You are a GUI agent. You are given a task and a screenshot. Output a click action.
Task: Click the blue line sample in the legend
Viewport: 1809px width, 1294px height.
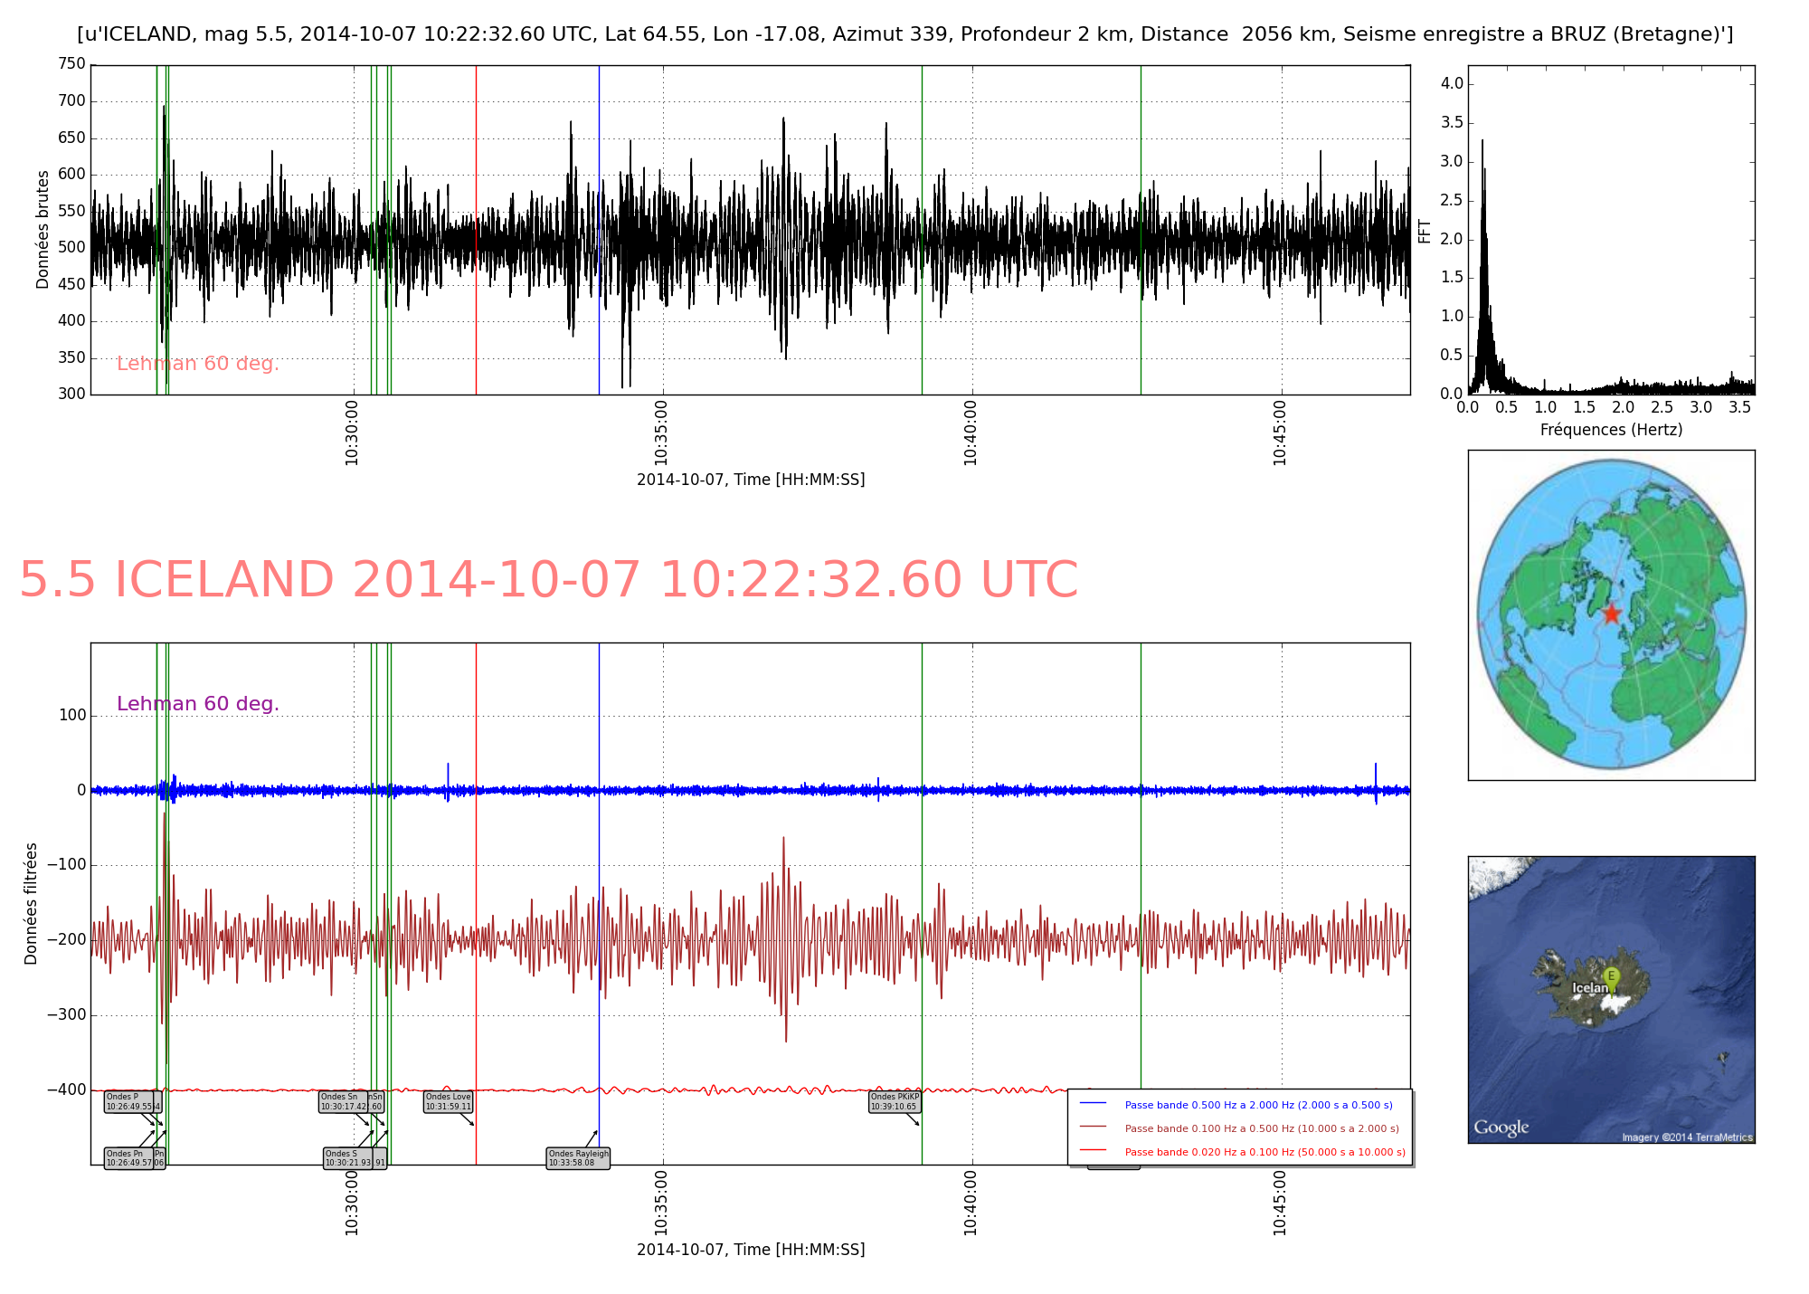1094,1104
